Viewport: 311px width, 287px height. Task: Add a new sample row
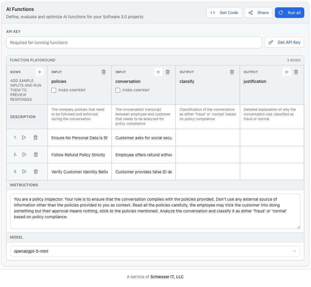point(40,72)
